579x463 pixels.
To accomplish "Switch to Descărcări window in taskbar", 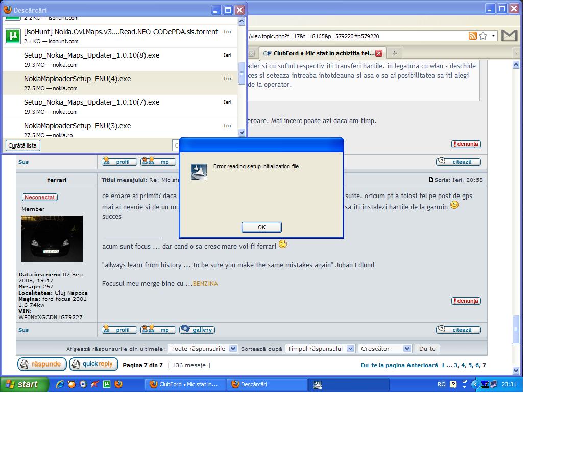I will click(266, 384).
